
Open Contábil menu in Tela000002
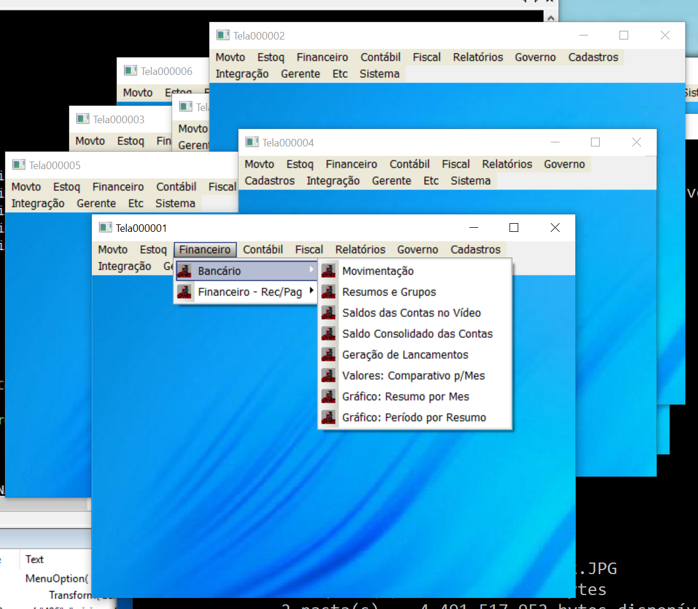coord(380,57)
